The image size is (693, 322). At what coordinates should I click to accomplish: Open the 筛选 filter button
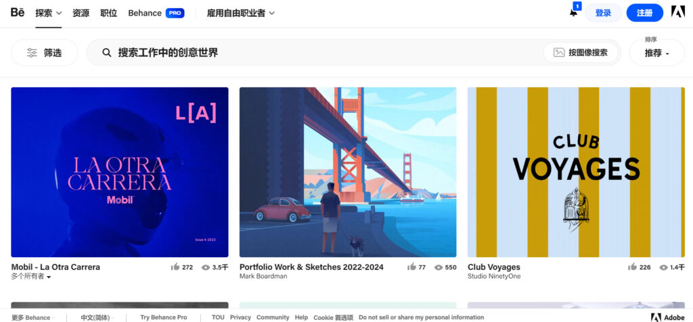click(44, 53)
